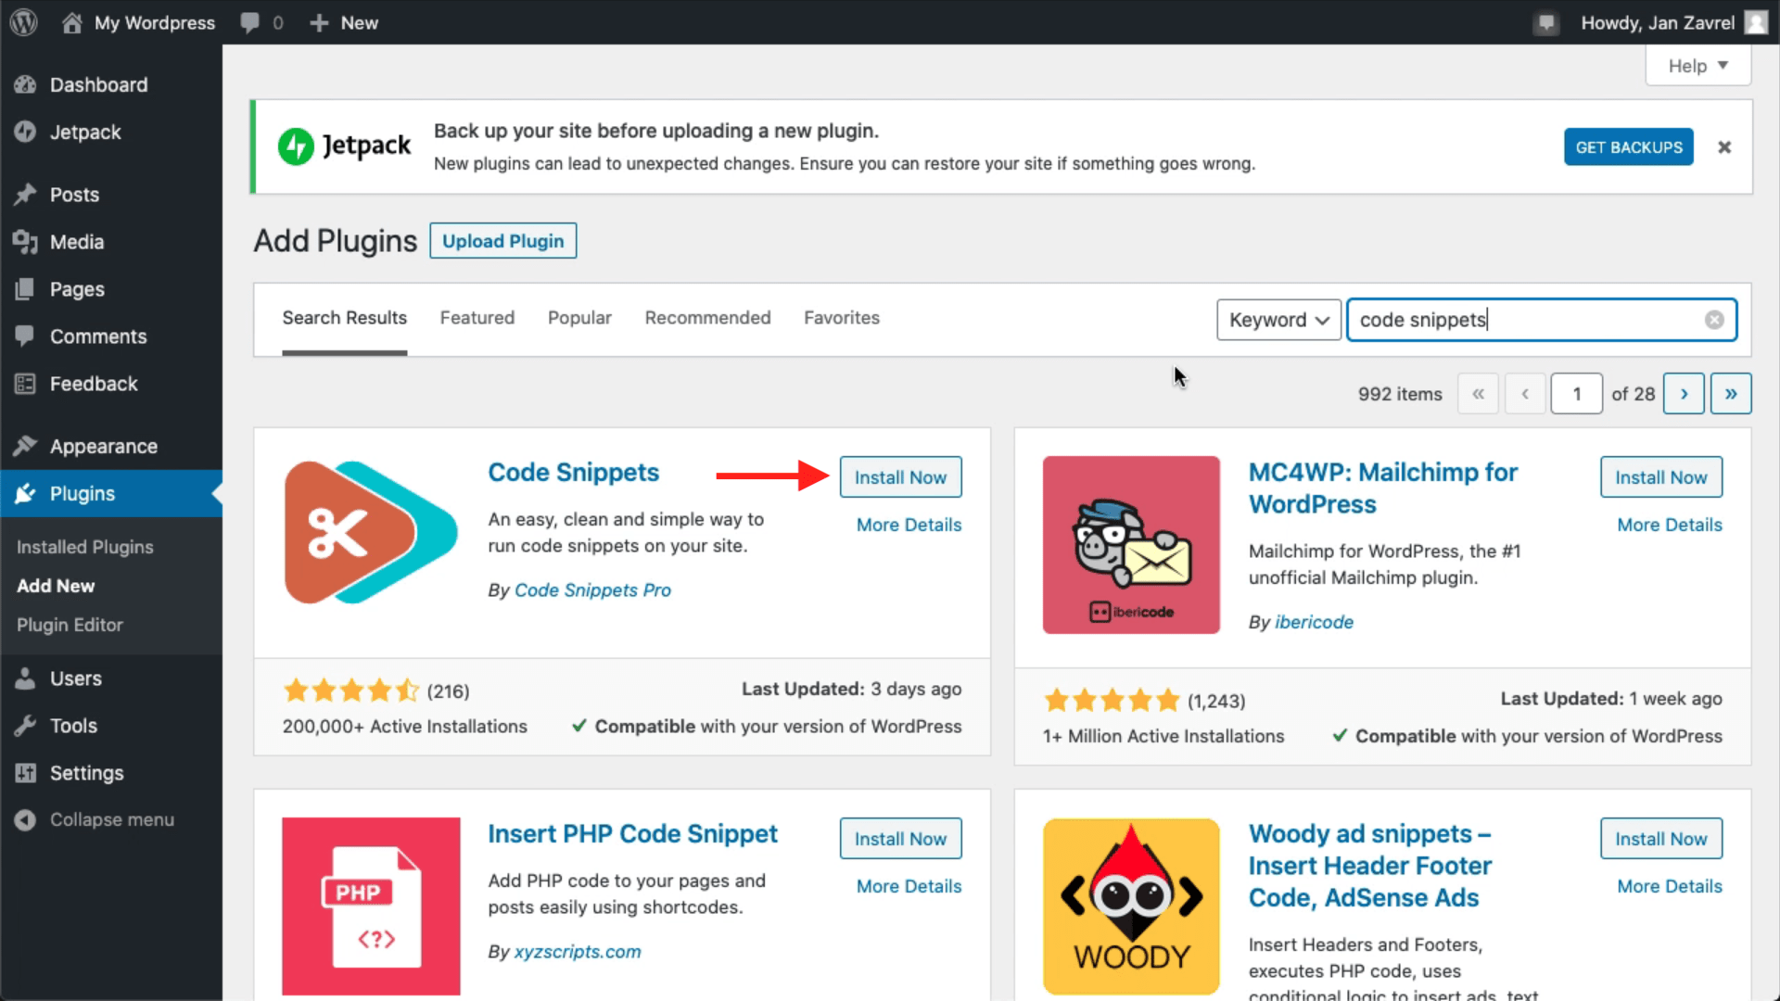Install Woody ad snippets plugin
This screenshot has height=1001, width=1780.
1660,839
